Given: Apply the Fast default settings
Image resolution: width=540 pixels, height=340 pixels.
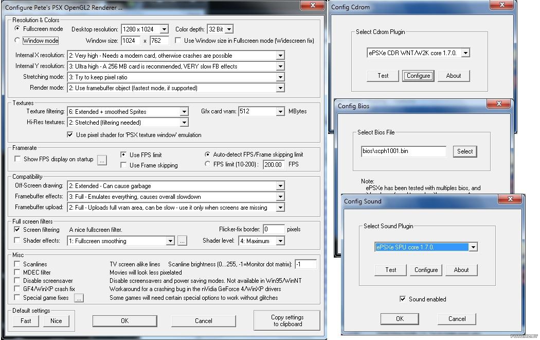Looking at the screenshot, I should [x=26, y=321].
